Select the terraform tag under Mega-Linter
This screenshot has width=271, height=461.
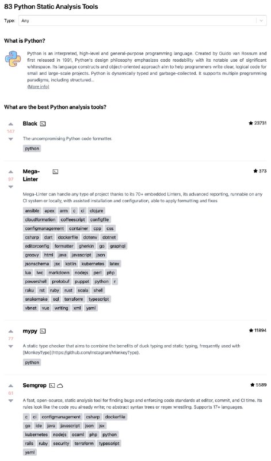point(74,299)
